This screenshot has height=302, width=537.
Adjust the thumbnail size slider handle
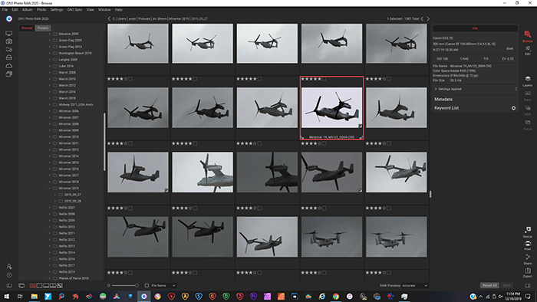coord(137,286)
